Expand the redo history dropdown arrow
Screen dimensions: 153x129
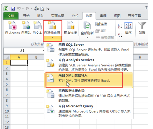point(31,9)
